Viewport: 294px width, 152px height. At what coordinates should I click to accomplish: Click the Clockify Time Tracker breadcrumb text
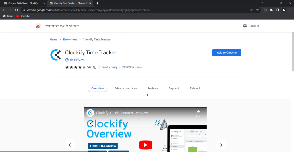(96, 40)
